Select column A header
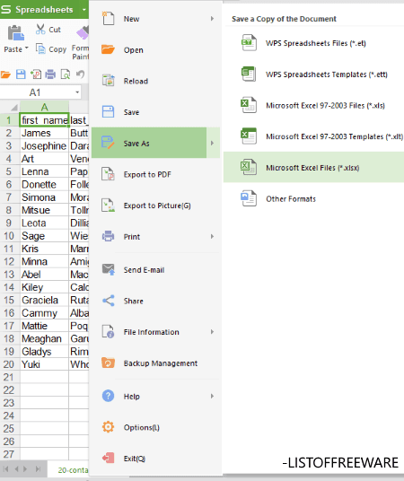The image size is (404, 481). pyautogui.click(x=45, y=107)
